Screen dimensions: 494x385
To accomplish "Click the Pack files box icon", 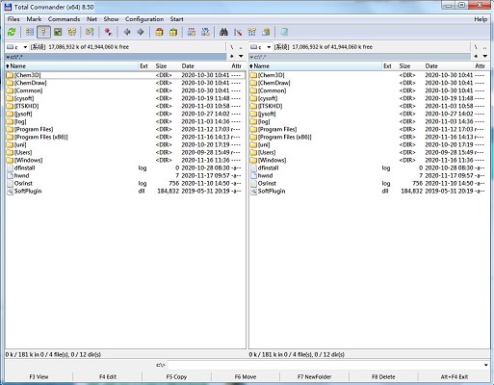I will click(x=159, y=32).
